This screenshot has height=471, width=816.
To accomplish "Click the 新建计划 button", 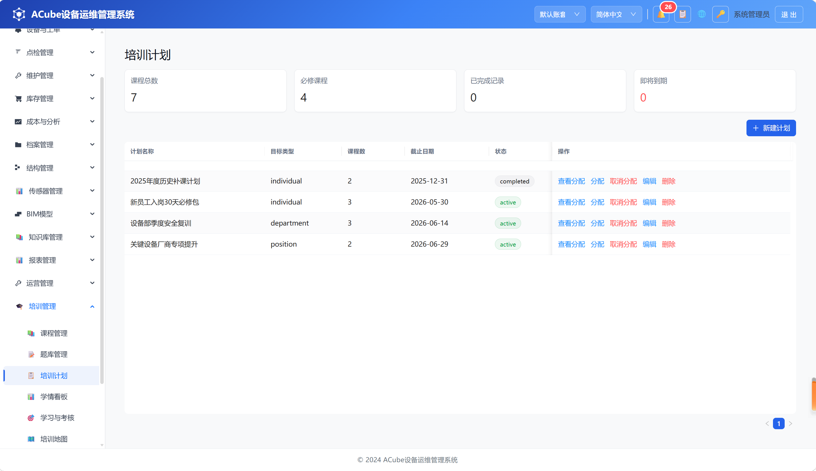I will (x=771, y=128).
